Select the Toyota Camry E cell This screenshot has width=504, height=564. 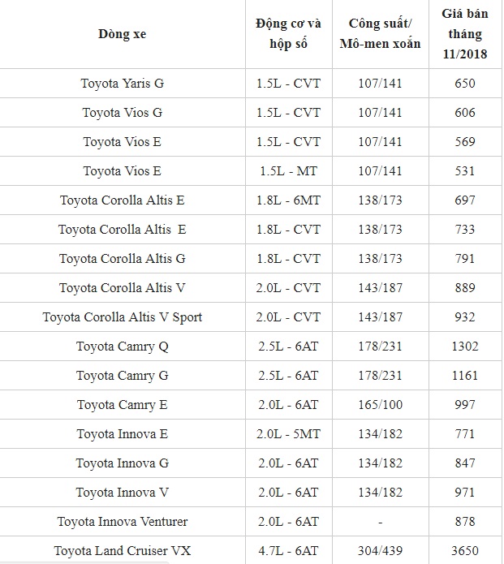tap(123, 404)
